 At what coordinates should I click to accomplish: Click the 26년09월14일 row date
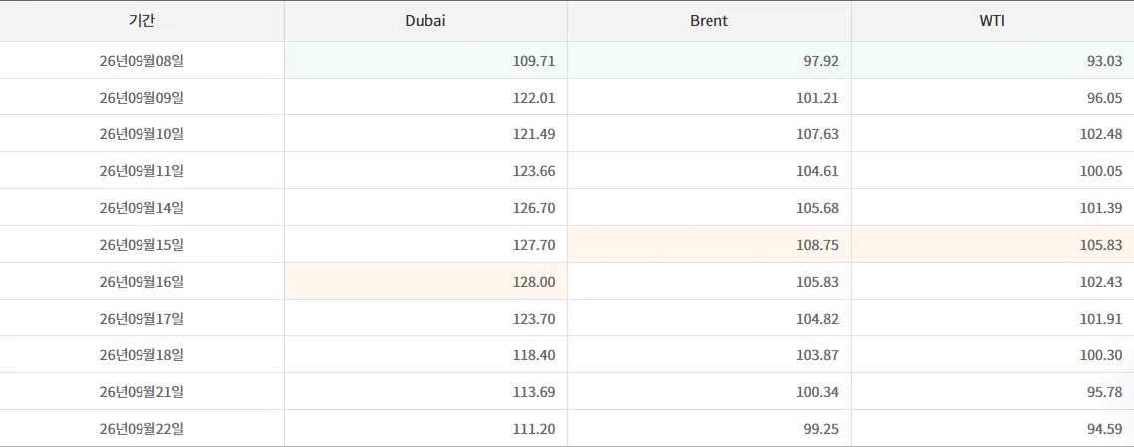[x=142, y=208]
